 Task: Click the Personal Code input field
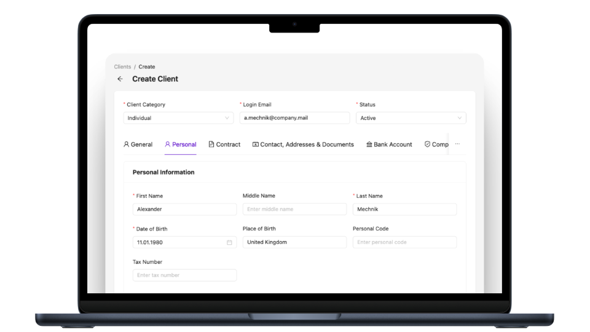[x=404, y=242]
